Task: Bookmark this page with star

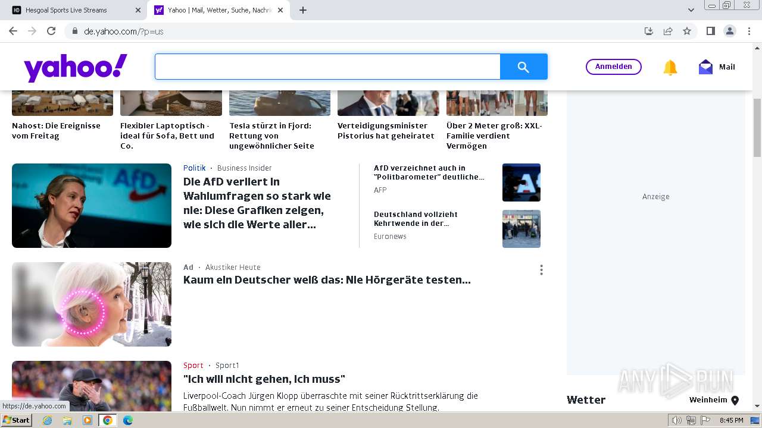Action: click(687, 31)
